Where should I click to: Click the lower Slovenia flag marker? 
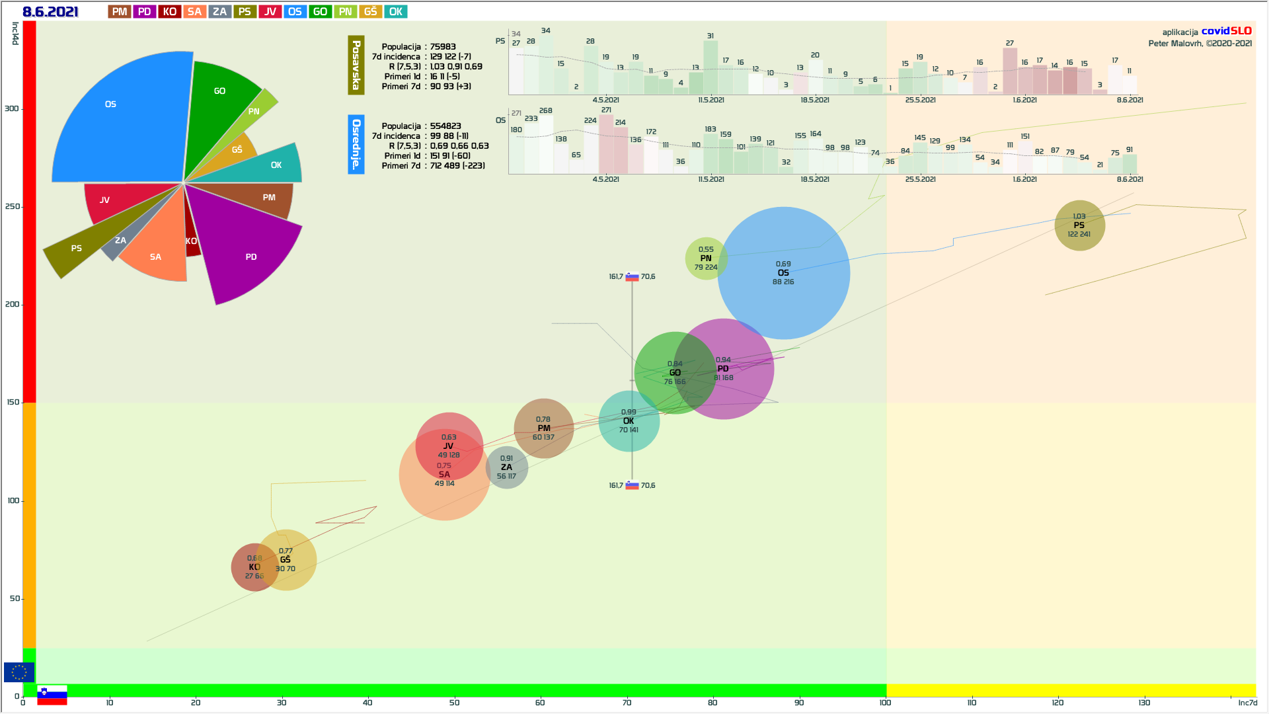[632, 485]
